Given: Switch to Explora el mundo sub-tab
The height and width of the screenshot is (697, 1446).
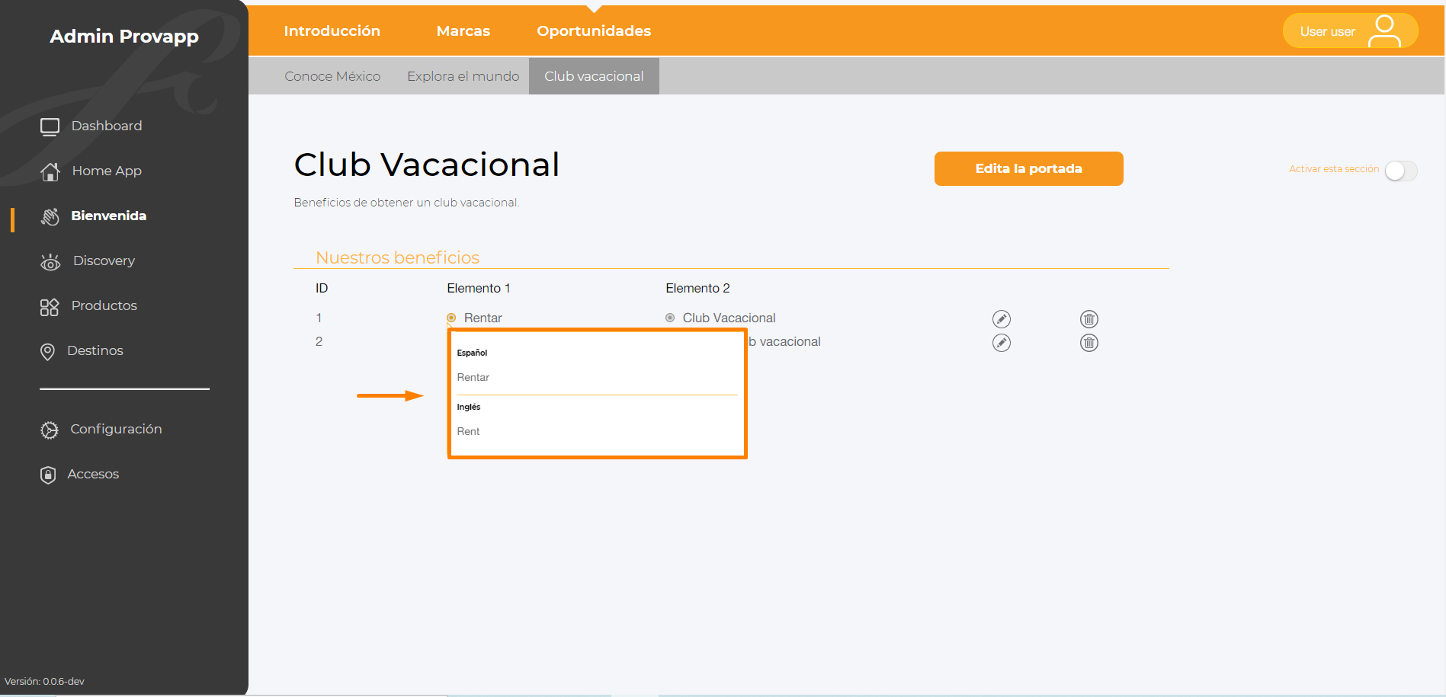Looking at the screenshot, I should 463,76.
